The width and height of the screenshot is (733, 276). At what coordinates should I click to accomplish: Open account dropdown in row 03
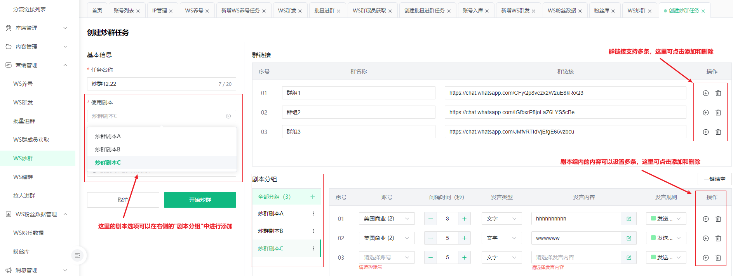tap(387, 257)
